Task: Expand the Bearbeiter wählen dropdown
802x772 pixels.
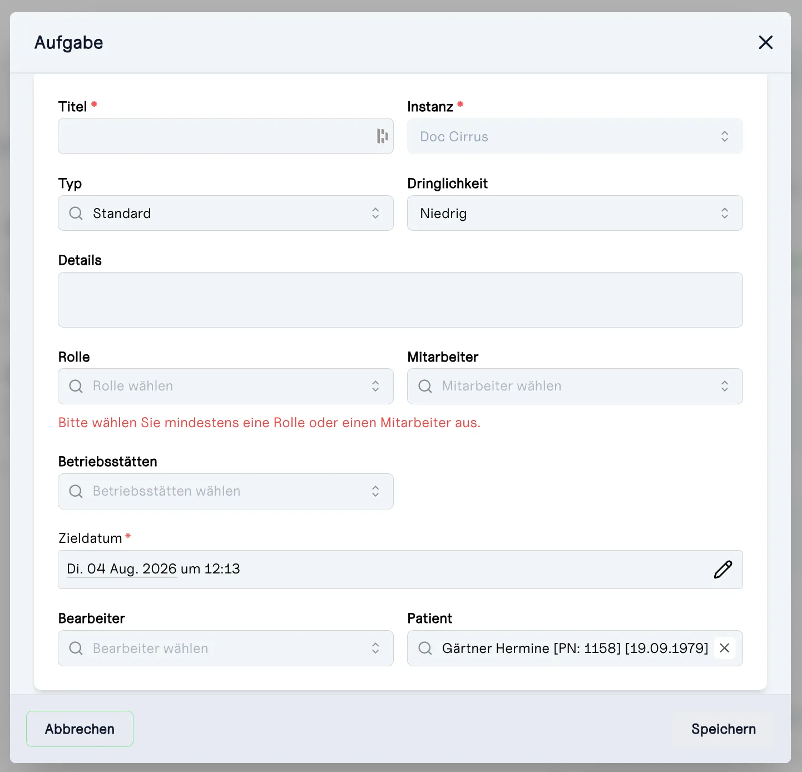Action: point(226,648)
